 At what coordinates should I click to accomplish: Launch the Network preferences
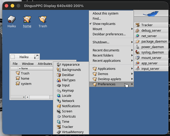point(71,101)
